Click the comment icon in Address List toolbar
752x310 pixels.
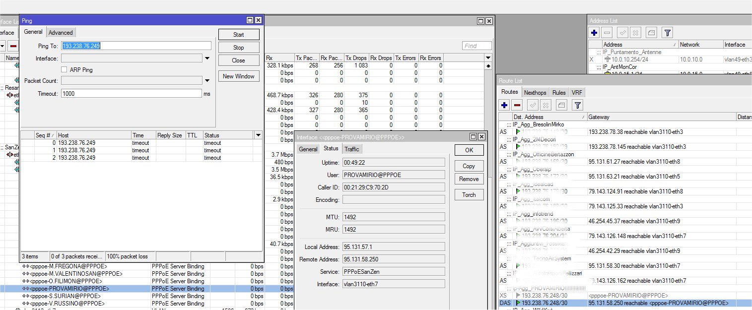click(651, 33)
